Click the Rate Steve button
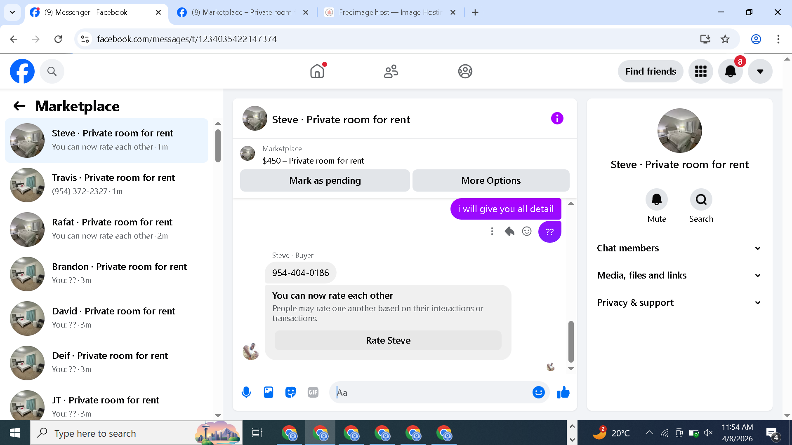The image size is (792, 445). click(x=388, y=340)
